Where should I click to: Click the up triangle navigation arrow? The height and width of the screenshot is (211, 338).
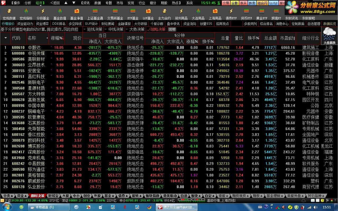coord(66,3)
